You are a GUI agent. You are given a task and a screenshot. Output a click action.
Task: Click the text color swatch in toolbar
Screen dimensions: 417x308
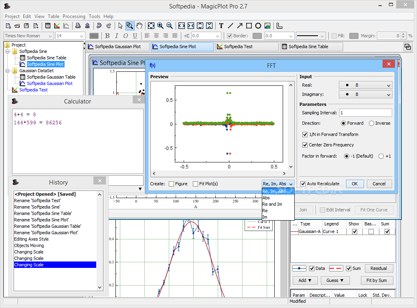coord(94,36)
